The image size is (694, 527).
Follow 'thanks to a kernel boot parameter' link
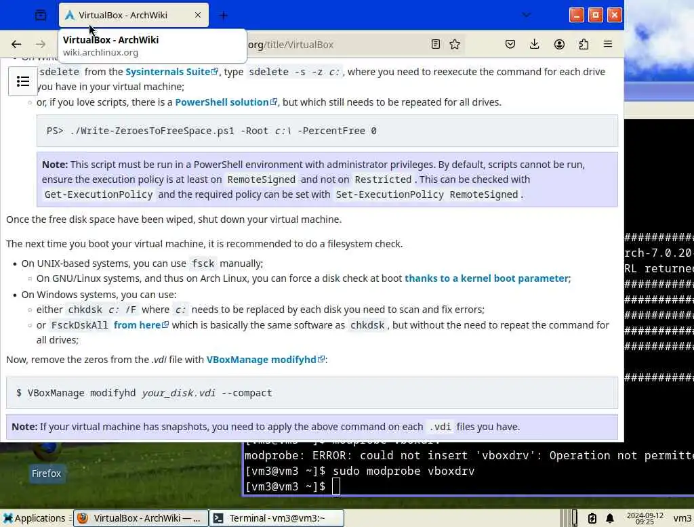[487, 278]
